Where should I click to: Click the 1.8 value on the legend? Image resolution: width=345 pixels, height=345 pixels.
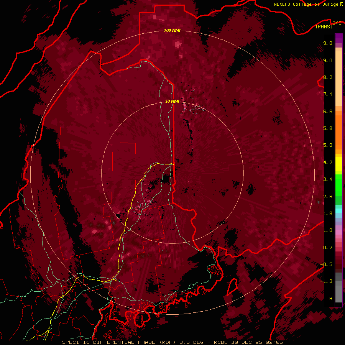point(328,214)
